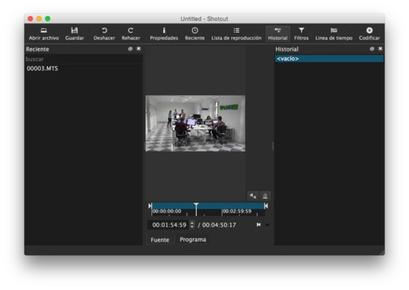Skip to start with previous button

pyautogui.click(x=258, y=225)
